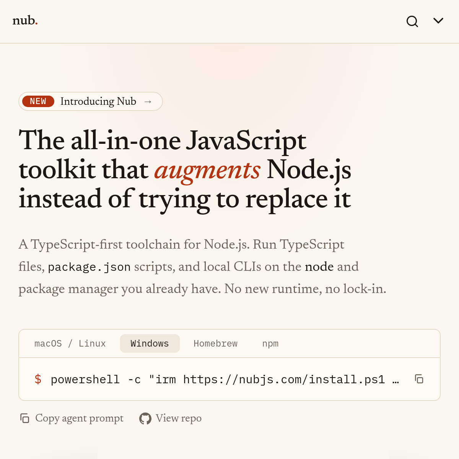Follow the arrow beside Introducing Nub
Viewport: 459px width, 459px height.
(x=148, y=102)
